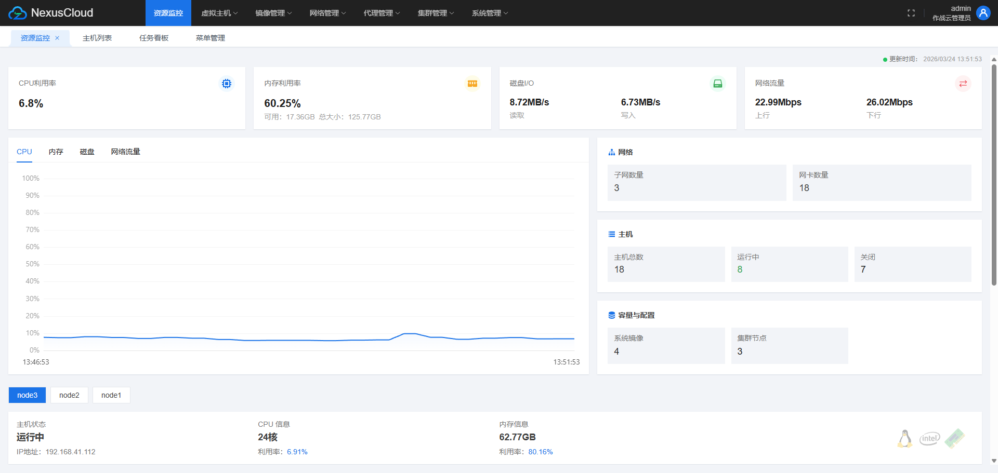Switch to the 主机列表 tab
This screenshot has width=998, height=473.
point(97,38)
